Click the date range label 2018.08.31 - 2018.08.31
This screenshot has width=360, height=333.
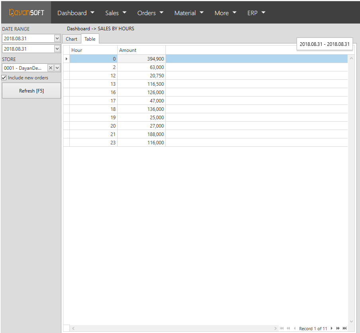pos(325,44)
